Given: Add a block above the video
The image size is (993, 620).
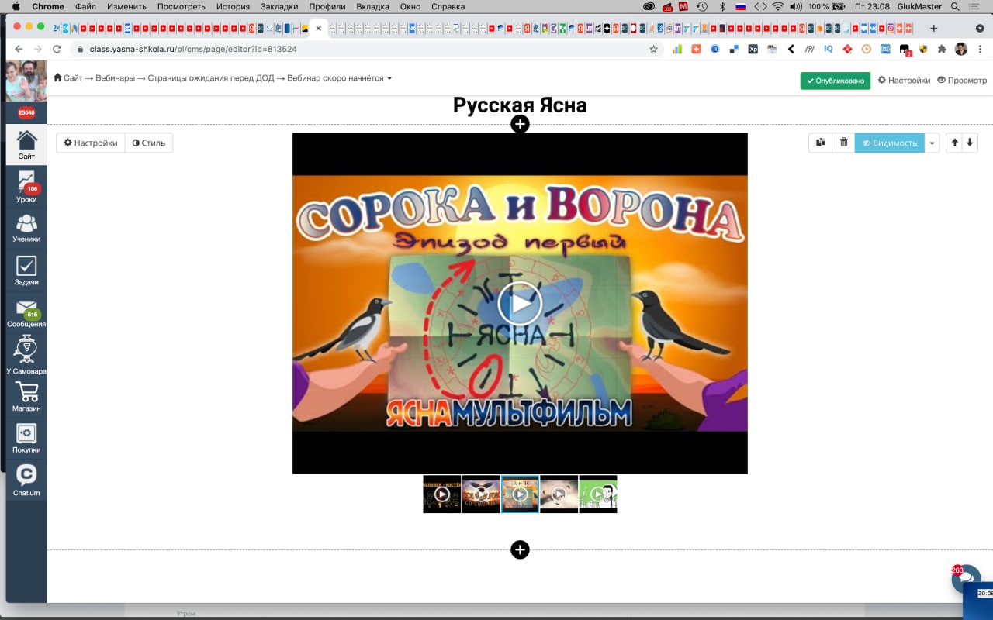Looking at the screenshot, I should 520,124.
